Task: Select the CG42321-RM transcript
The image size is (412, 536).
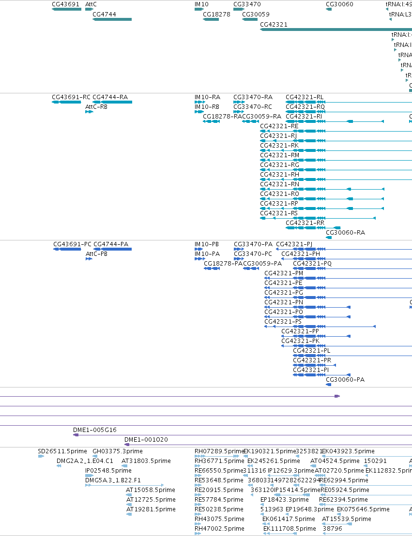Action: point(279,155)
